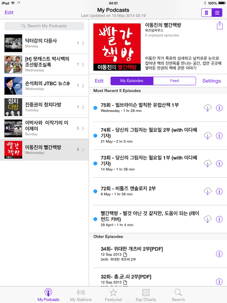The width and height of the screenshot is (227, 303).
Task: Open 이박사와 이작가의 이이제이 chevron
Action: pos(83,128)
